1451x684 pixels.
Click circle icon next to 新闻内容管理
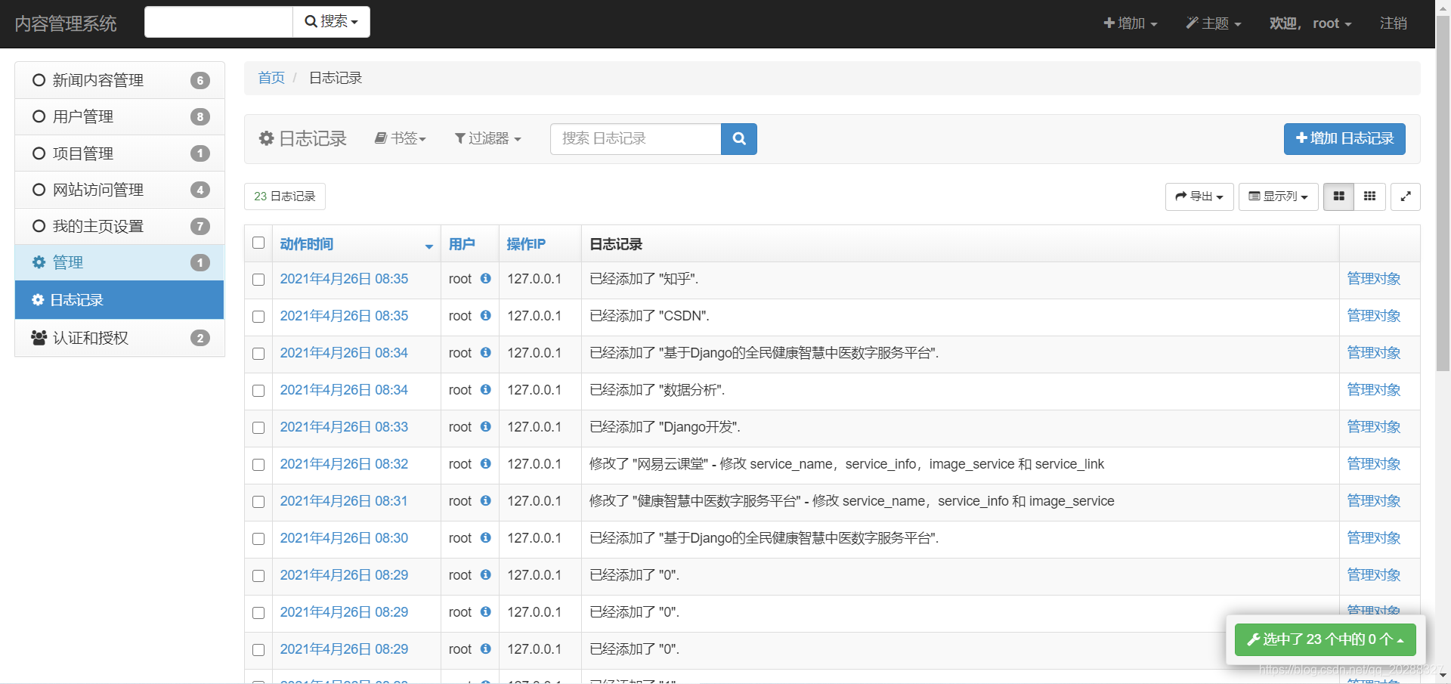pyautogui.click(x=39, y=80)
